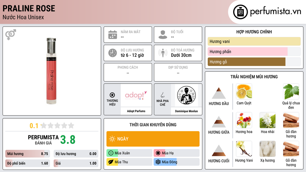The image size is (306, 172).
Task: Click the yellow 0.1 user rating value
Action: [34, 126]
